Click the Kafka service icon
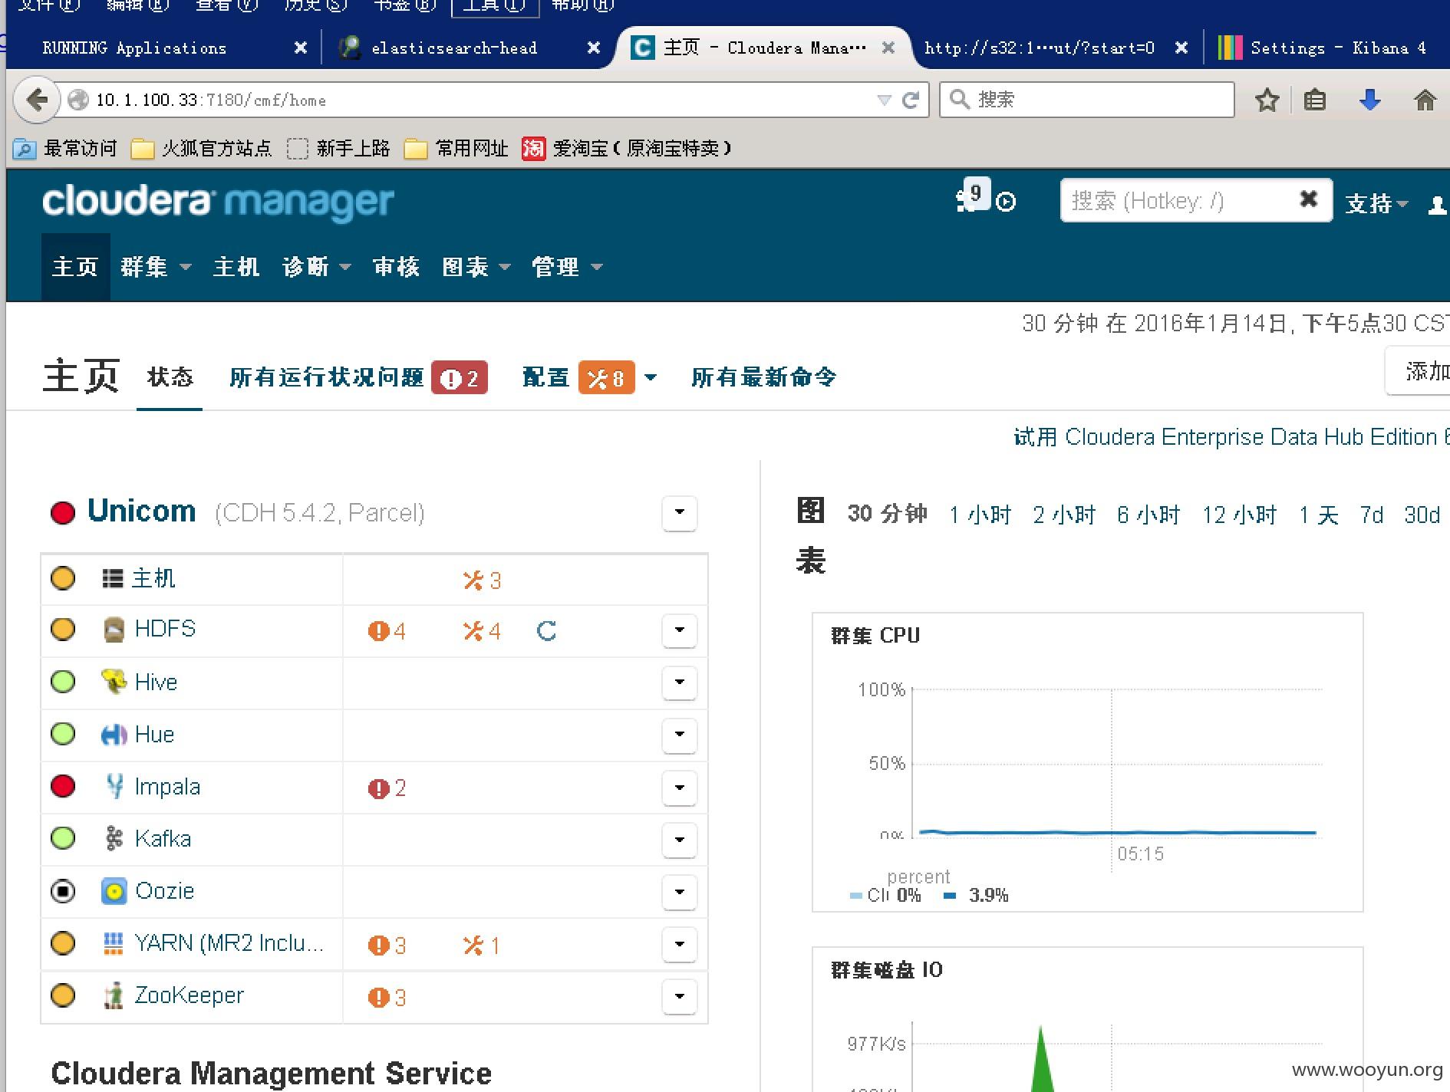 114,839
